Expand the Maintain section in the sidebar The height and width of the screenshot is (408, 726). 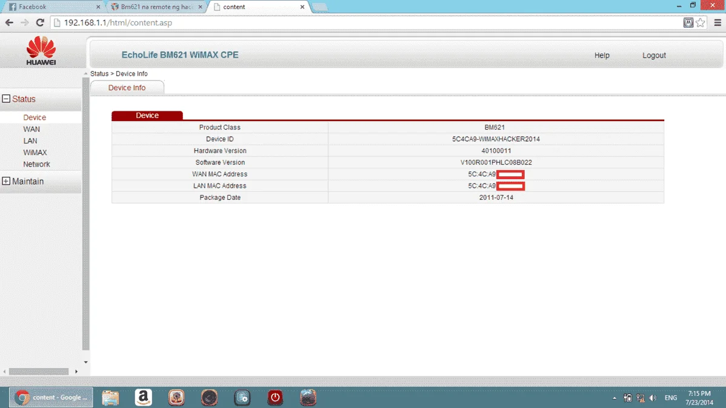coord(6,181)
